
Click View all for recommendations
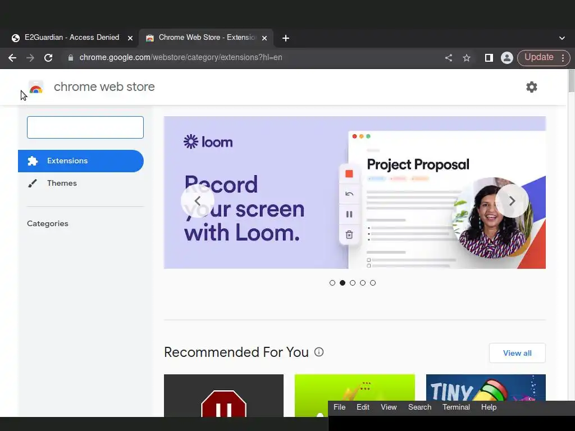pyautogui.click(x=517, y=353)
